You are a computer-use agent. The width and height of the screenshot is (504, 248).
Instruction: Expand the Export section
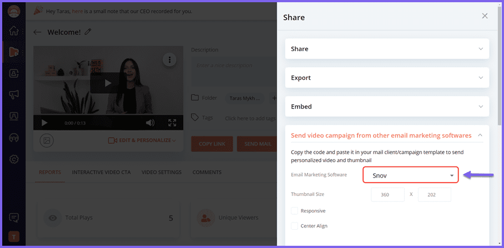[x=387, y=78]
